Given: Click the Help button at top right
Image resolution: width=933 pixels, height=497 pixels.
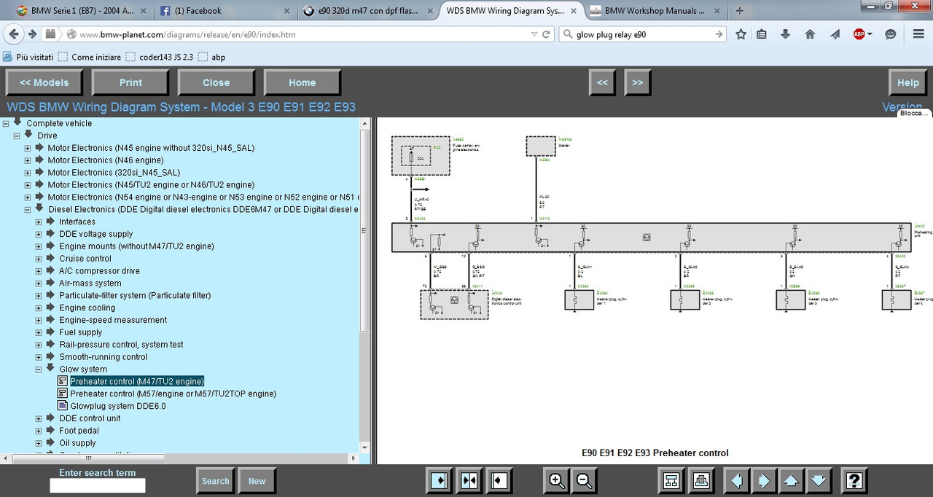Looking at the screenshot, I should (x=907, y=82).
